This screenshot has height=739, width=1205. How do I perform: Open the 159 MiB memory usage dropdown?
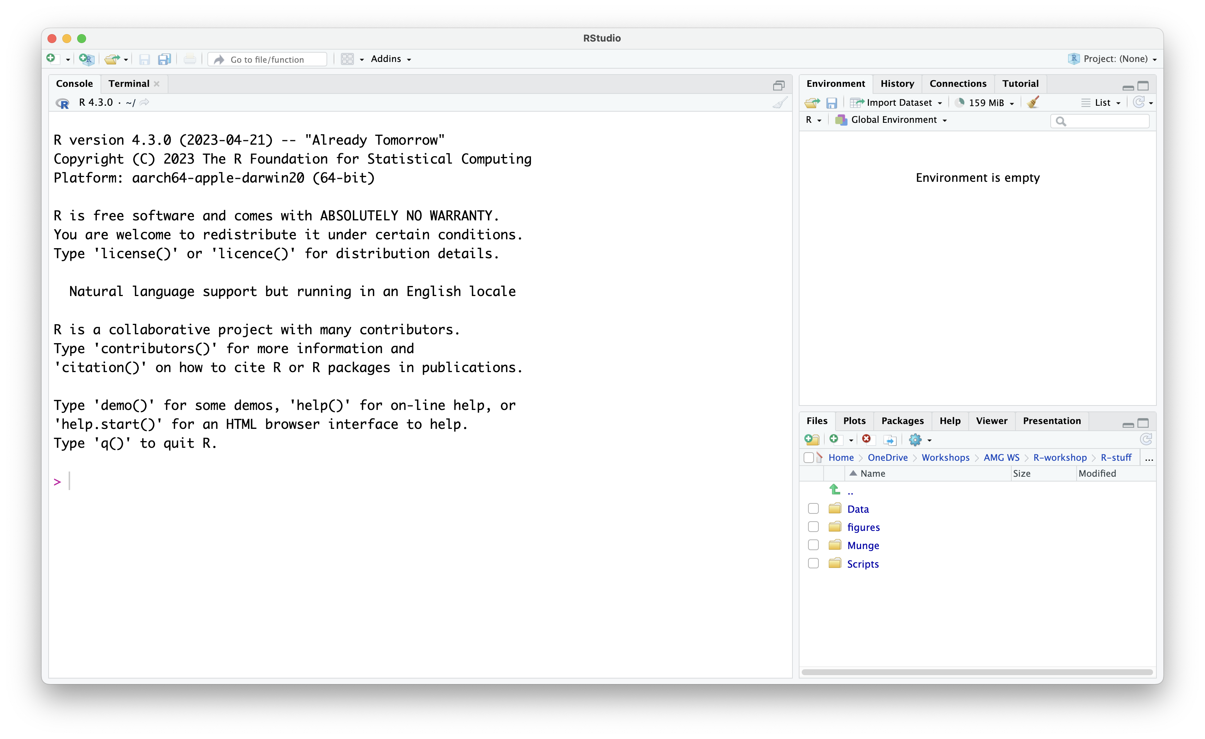click(x=985, y=103)
